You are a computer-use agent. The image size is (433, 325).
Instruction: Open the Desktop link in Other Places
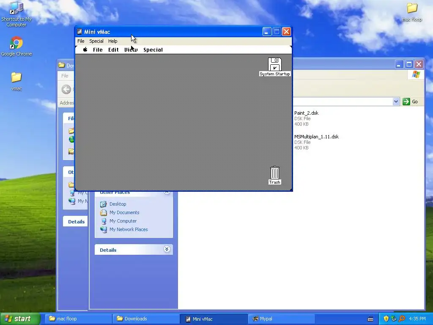coord(118,204)
